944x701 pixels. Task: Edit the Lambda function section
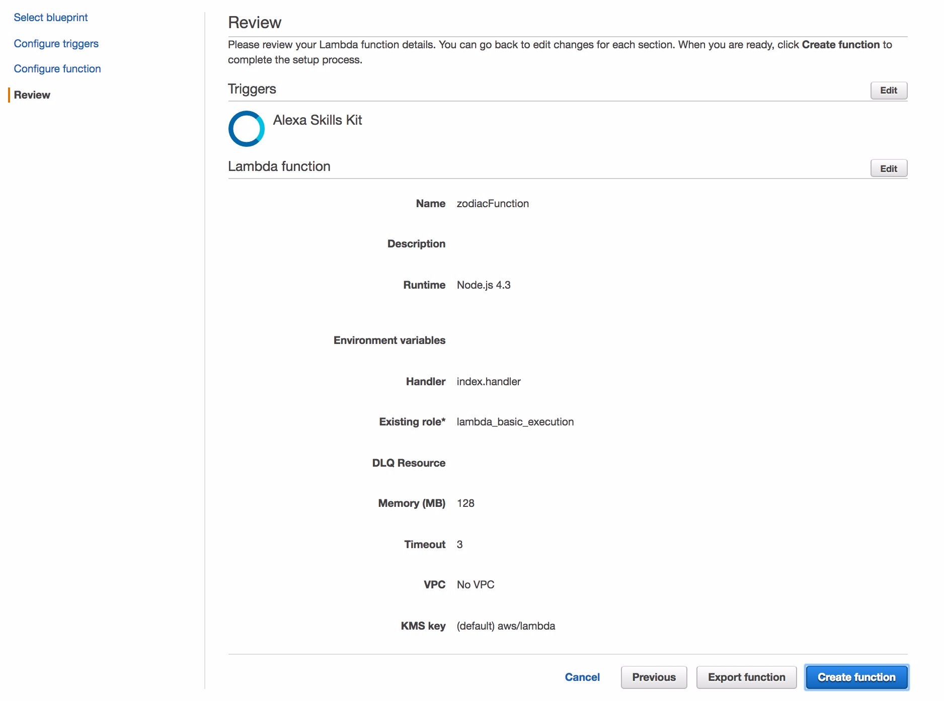pyautogui.click(x=888, y=168)
